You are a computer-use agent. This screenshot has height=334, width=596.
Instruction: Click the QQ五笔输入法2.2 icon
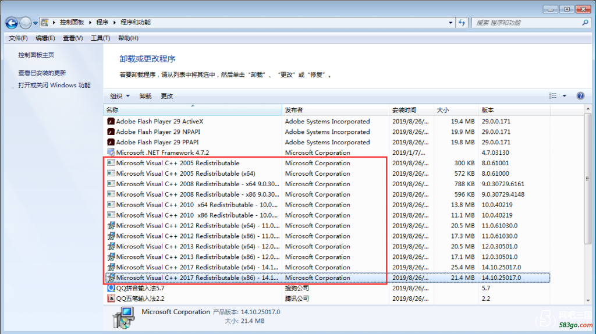coord(111,299)
